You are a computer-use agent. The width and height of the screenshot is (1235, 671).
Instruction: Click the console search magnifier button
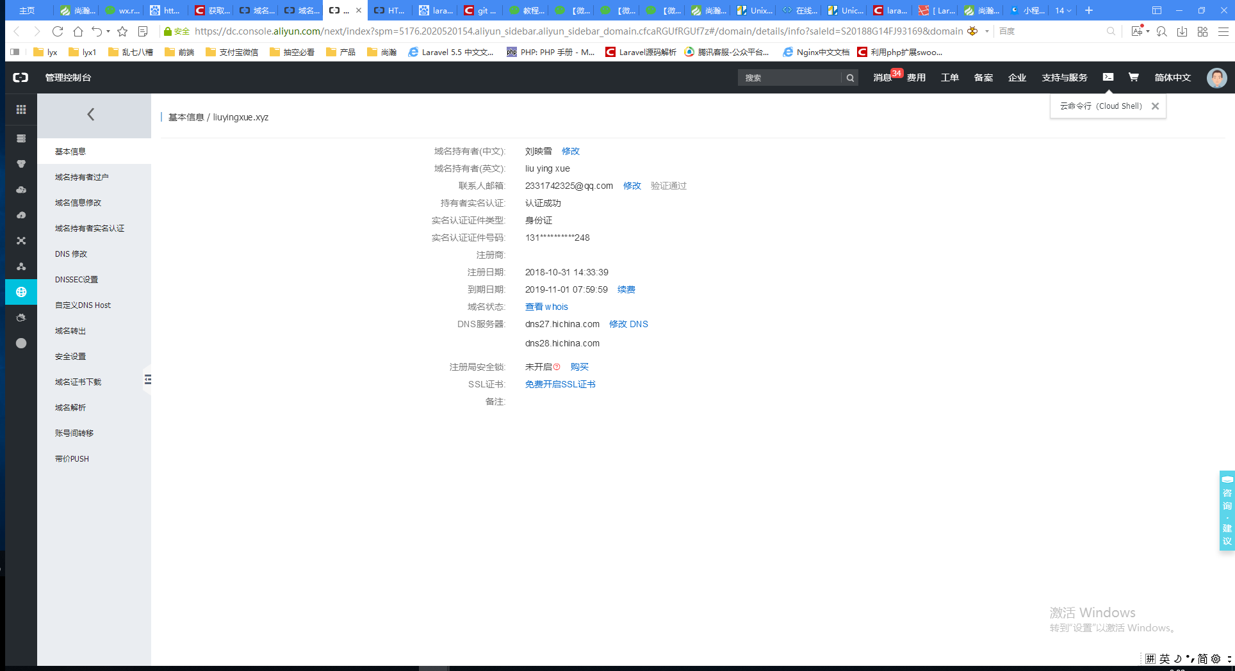pyautogui.click(x=850, y=78)
